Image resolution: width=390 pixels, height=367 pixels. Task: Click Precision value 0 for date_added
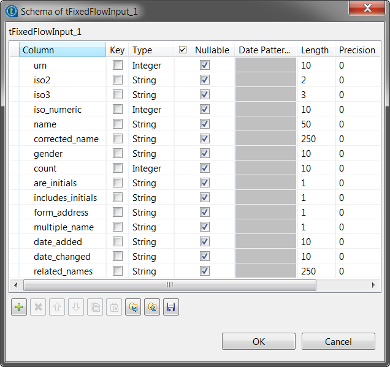pos(357,242)
